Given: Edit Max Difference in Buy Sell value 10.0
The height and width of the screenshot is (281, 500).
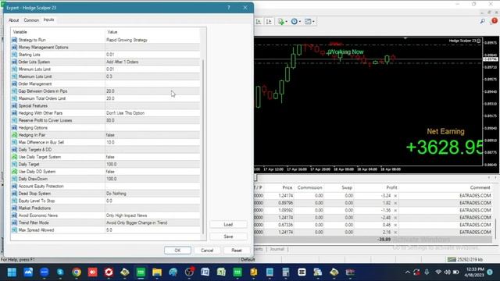Looking at the screenshot, I should 152,142.
